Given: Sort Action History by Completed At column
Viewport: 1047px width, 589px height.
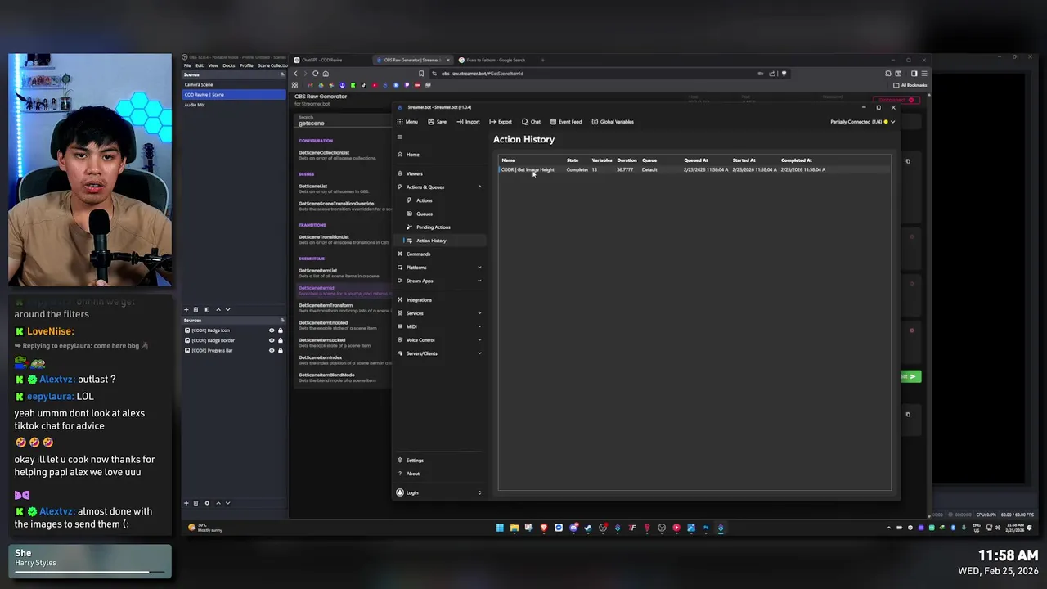Looking at the screenshot, I should [796, 160].
